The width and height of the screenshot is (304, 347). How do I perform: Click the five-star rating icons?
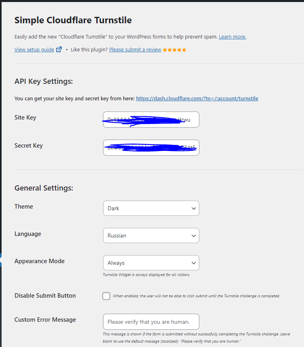[x=174, y=50]
